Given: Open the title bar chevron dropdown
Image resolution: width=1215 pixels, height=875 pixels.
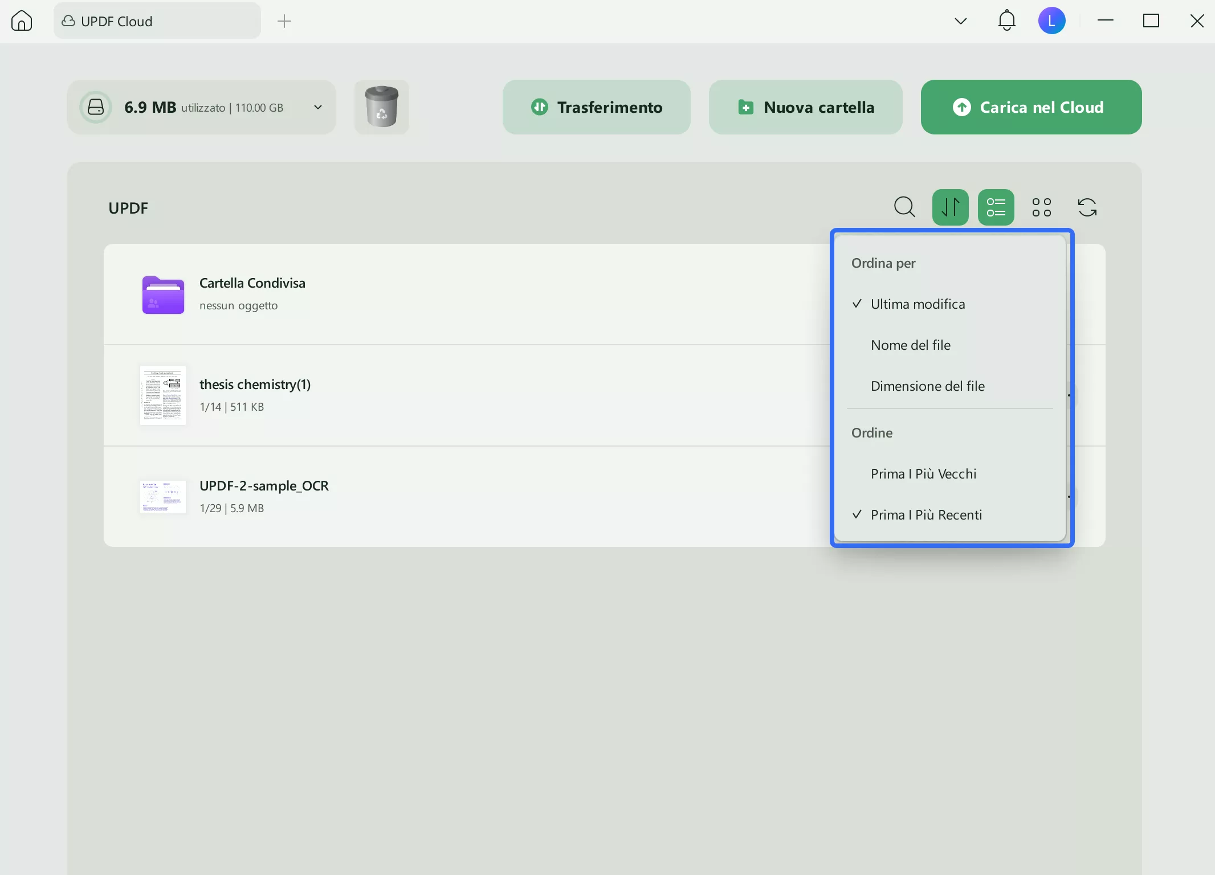Looking at the screenshot, I should point(960,21).
